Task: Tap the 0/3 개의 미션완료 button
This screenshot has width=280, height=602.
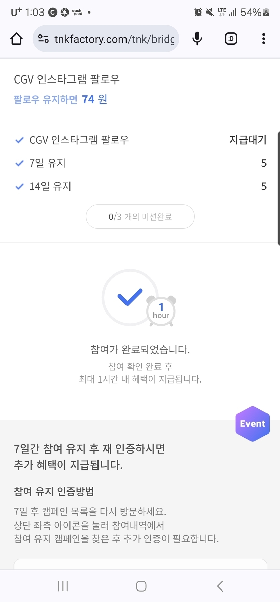Action: tap(140, 216)
